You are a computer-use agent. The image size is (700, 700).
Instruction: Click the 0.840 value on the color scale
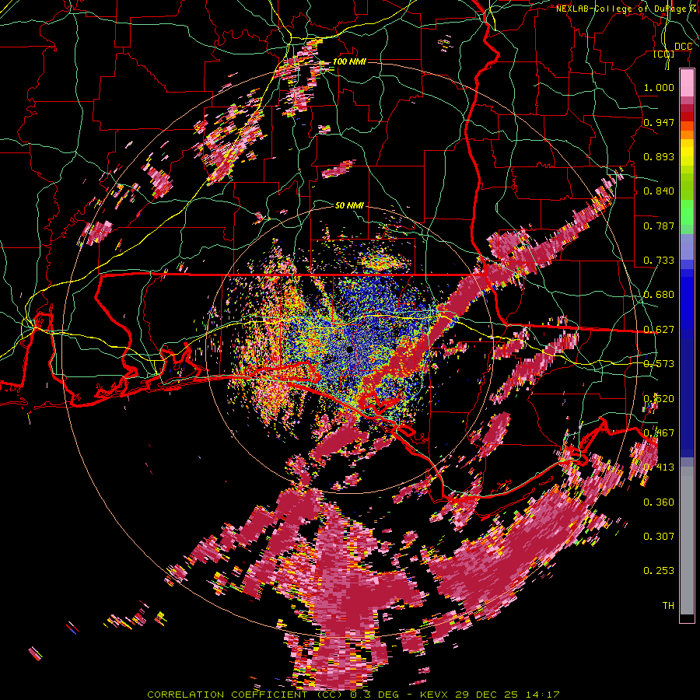click(659, 191)
